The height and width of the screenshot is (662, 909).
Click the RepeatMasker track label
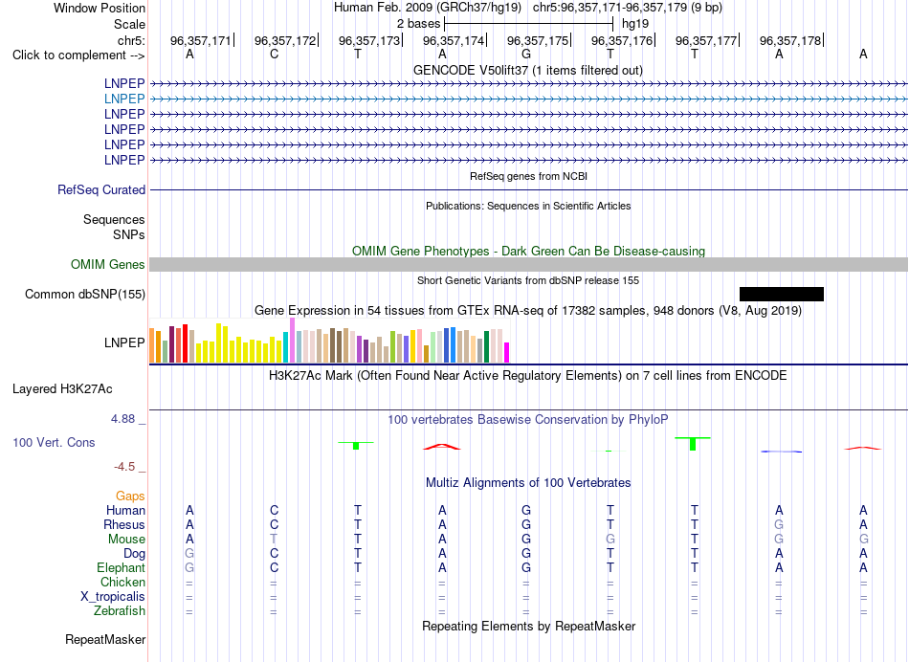(105, 639)
